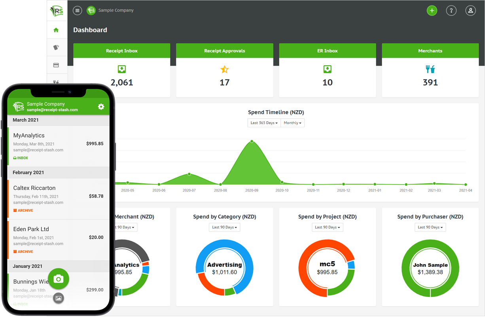Expand the Monthly interval dropdown
Image resolution: width=485 pixels, height=317 pixels.
point(292,123)
